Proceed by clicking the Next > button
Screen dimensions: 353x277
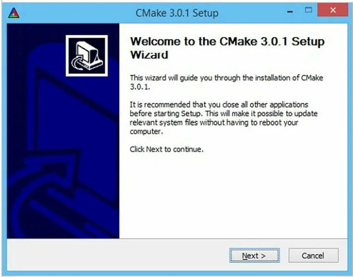(x=254, y=255)
